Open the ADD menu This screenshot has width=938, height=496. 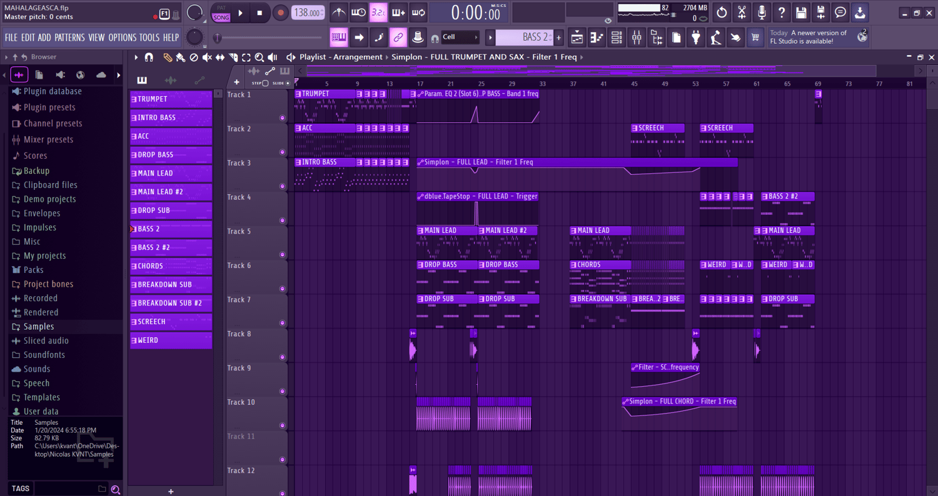(x=44, y=37)
